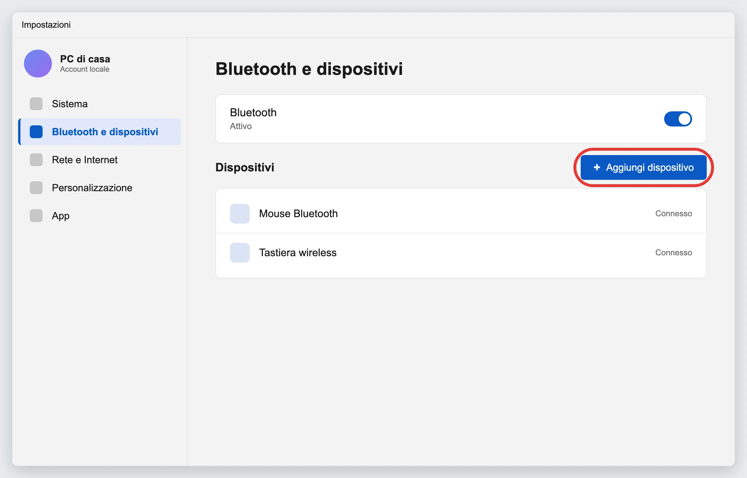The height and width of the screenshot is (478, 747).
Task: Go to Rete e Internet settings
Action: (100, 159)
